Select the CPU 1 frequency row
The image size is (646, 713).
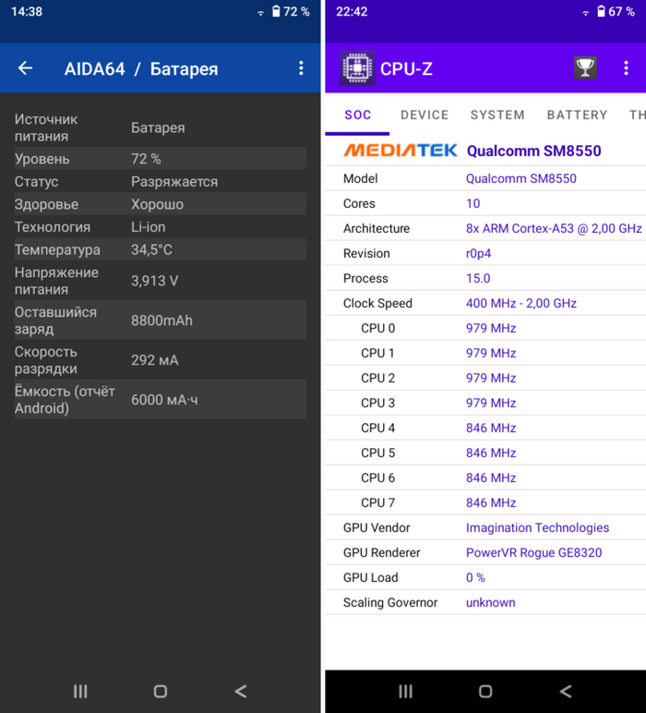485,353
